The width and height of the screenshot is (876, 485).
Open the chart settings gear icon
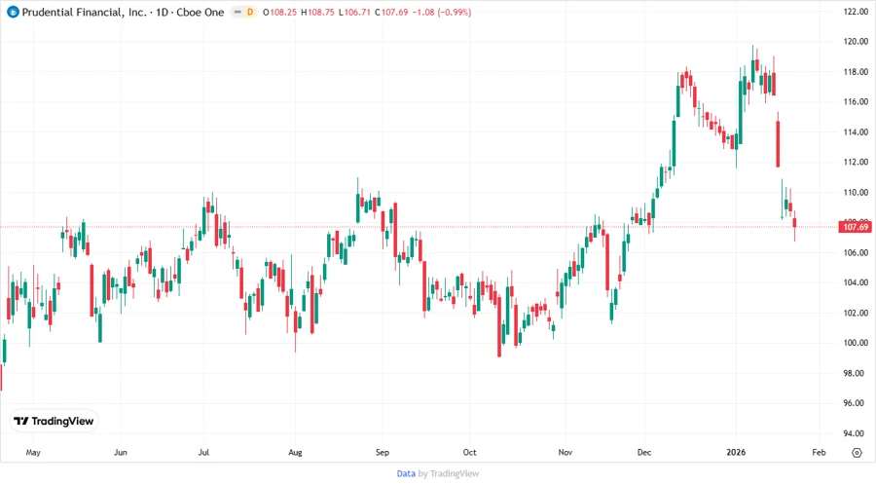pos(857,453)
